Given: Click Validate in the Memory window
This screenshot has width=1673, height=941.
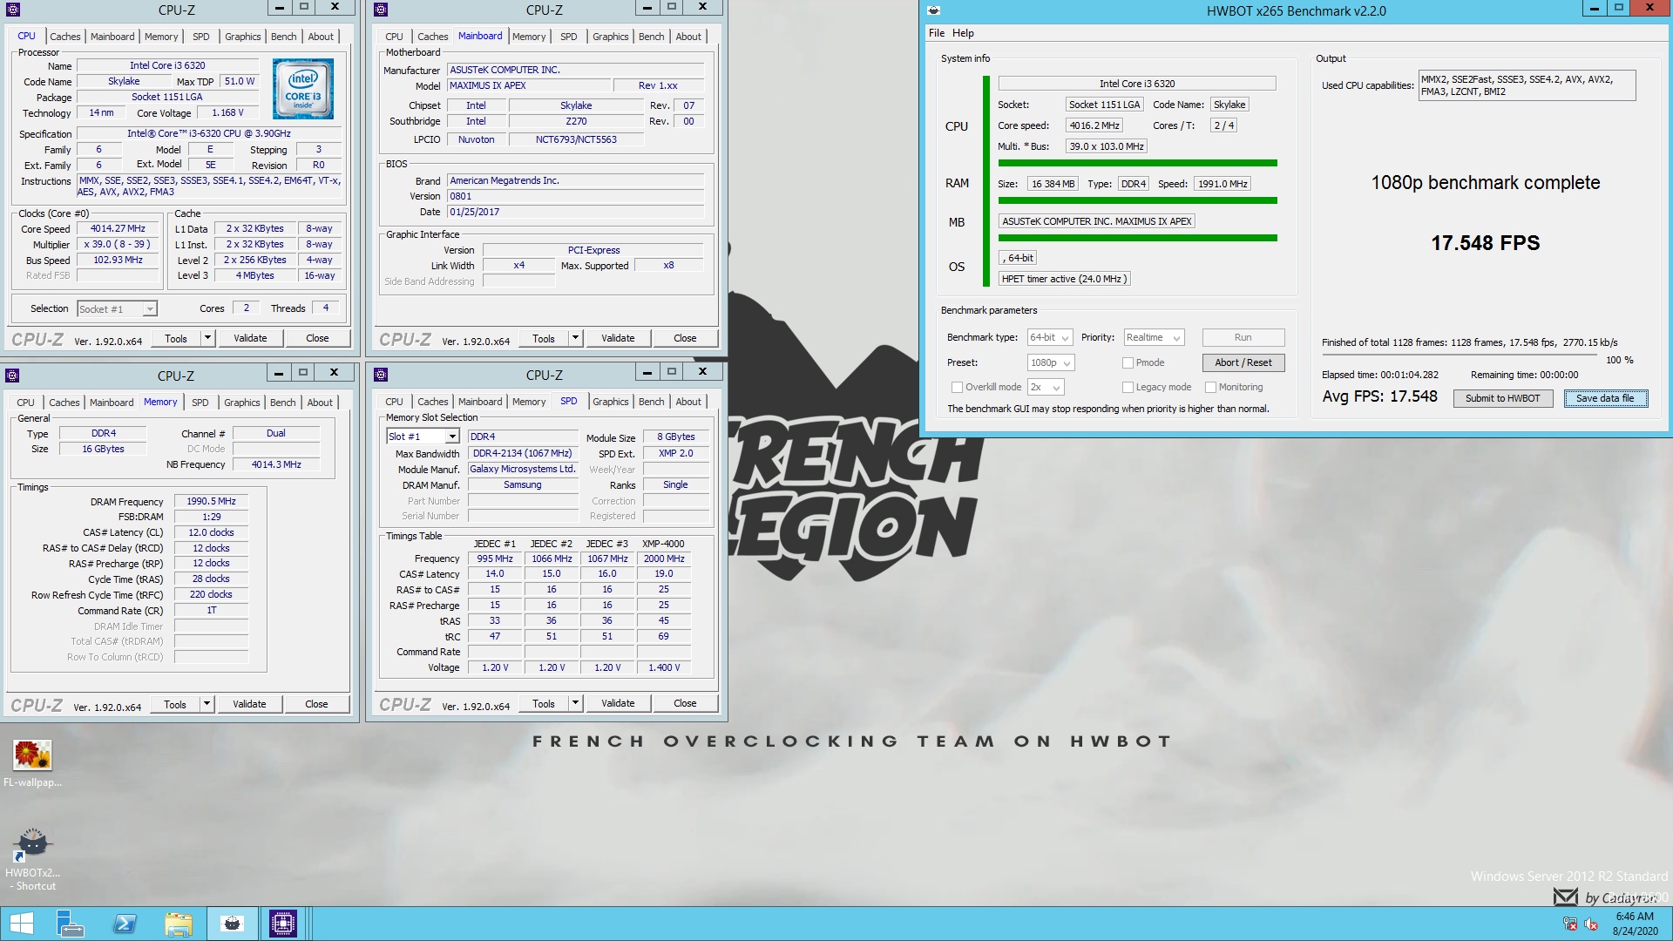Looking at the screenshot, I should coord(249,704).
